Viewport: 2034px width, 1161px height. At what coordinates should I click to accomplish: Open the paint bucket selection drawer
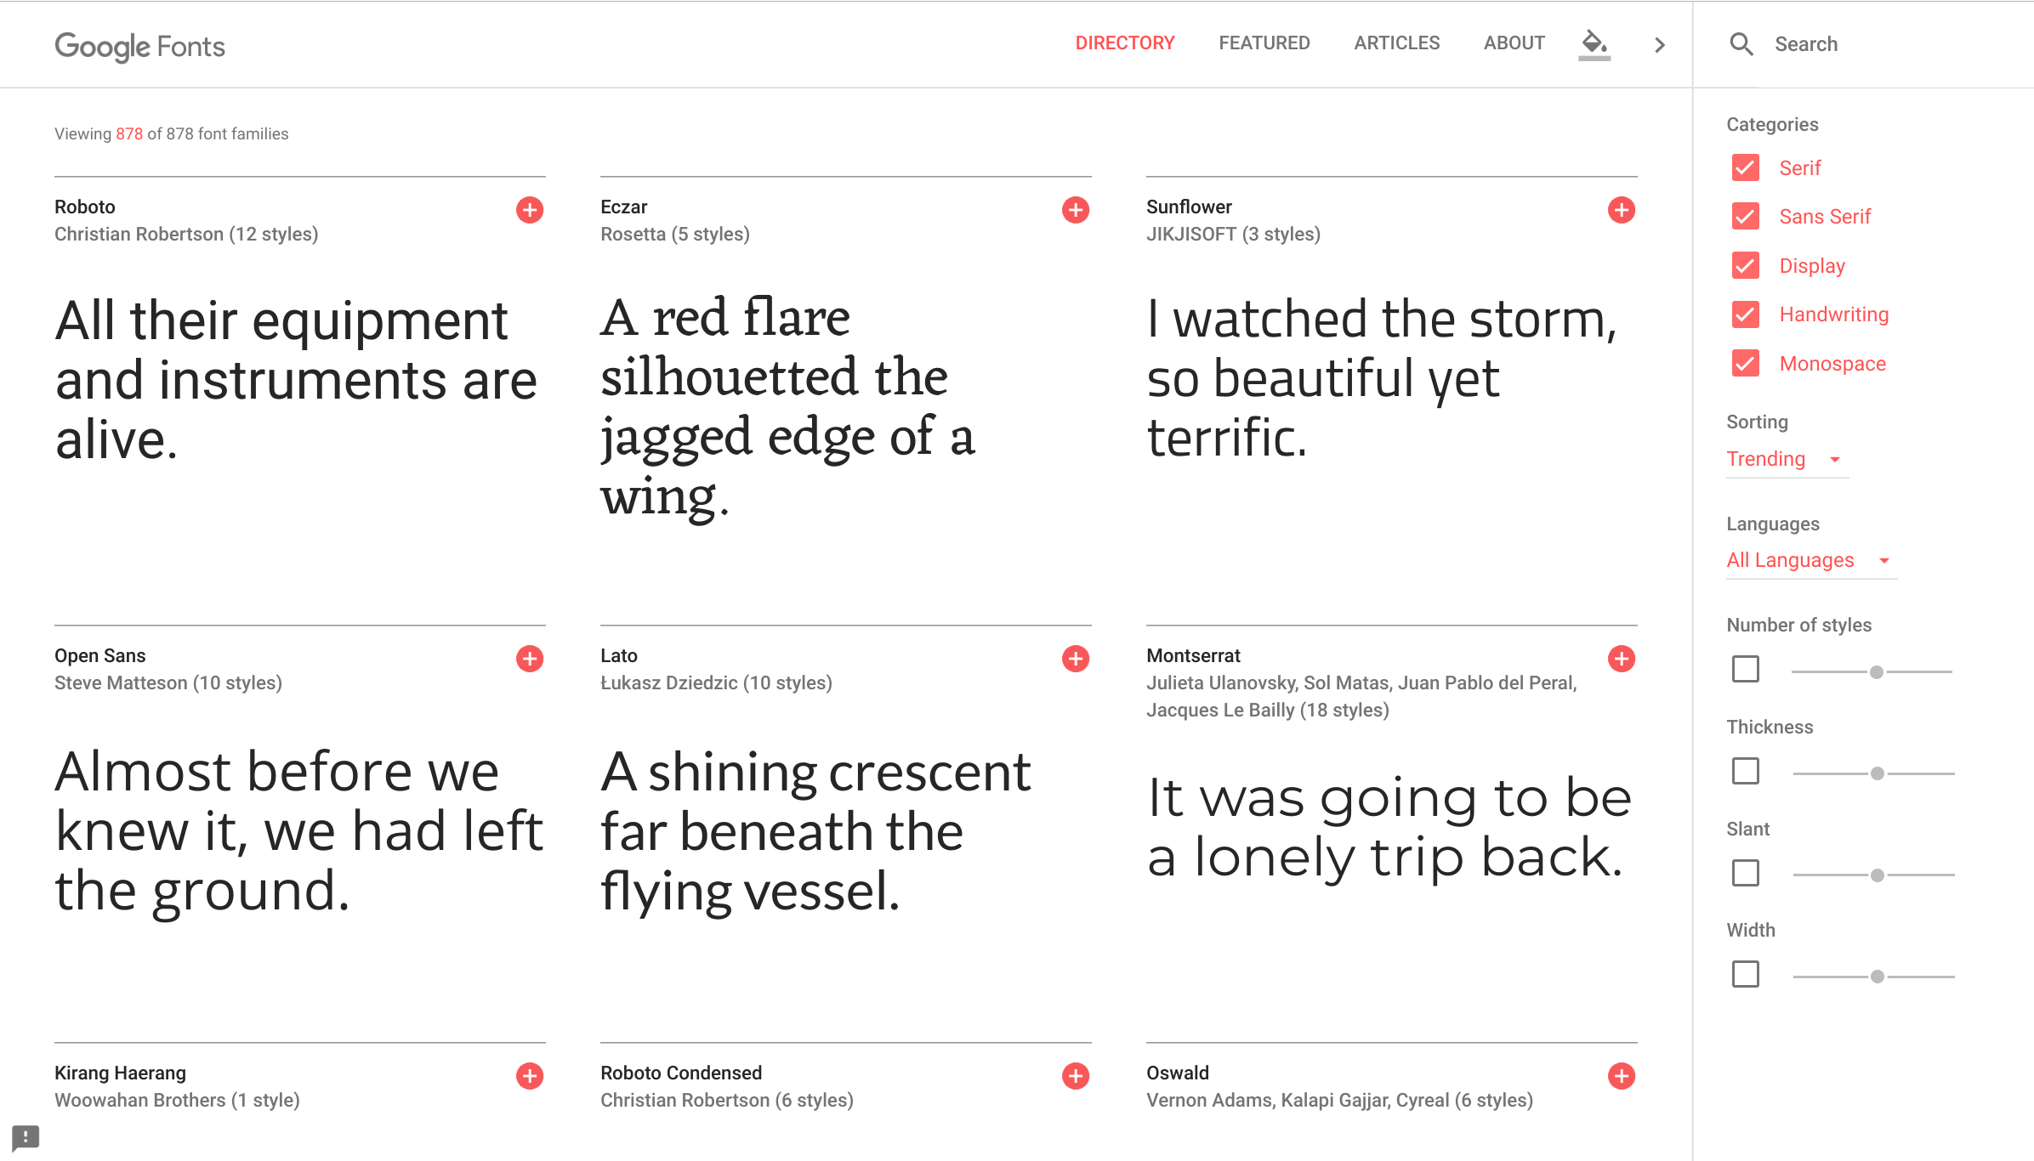pyautogui.click(x=1594, y=44)
